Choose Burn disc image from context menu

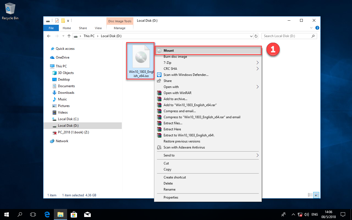208,57
